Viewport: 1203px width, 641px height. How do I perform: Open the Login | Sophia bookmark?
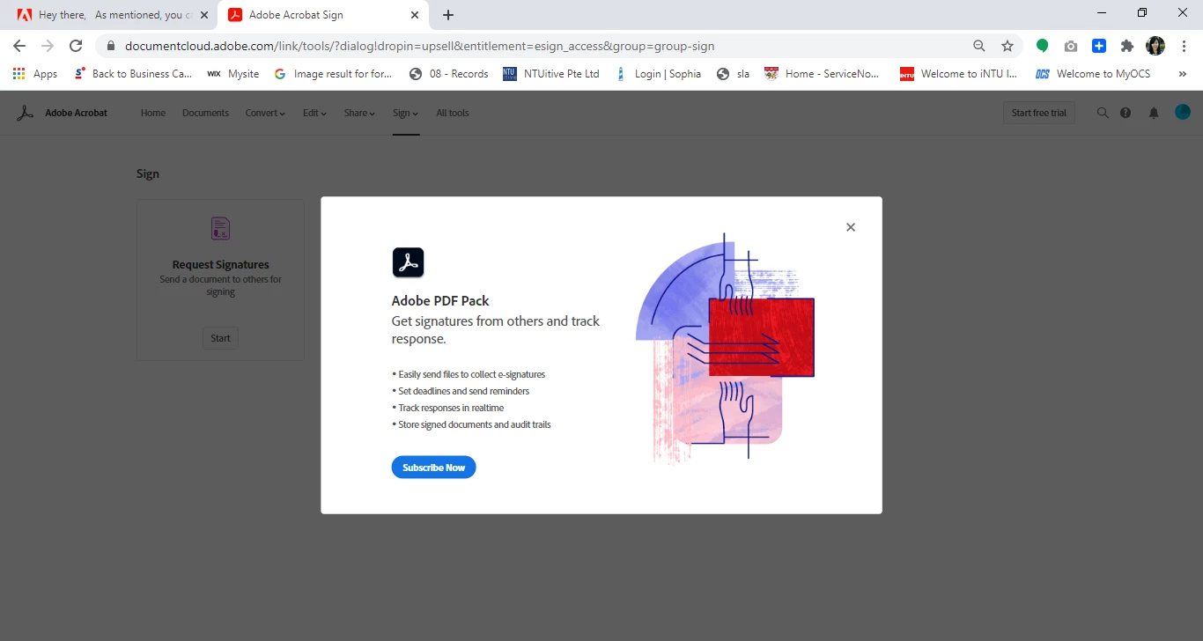pos(659,74)
